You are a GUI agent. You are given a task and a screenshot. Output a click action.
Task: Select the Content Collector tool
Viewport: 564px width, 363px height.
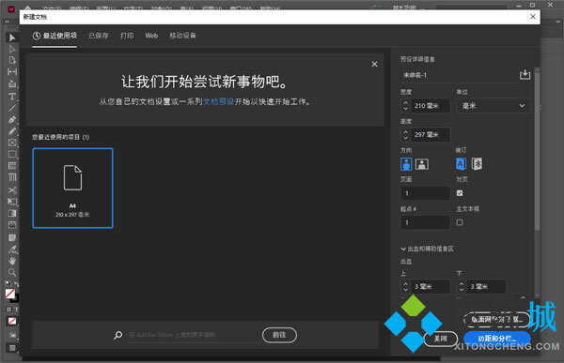(12, 83)
